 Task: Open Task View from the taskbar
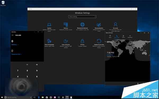click(x=34, y=97)
